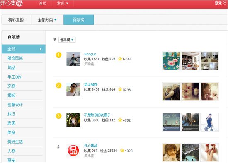The height and width of the screenshot is (163, 228).
Task: Open the red high heels thumbnail
Action: point(209,153)
